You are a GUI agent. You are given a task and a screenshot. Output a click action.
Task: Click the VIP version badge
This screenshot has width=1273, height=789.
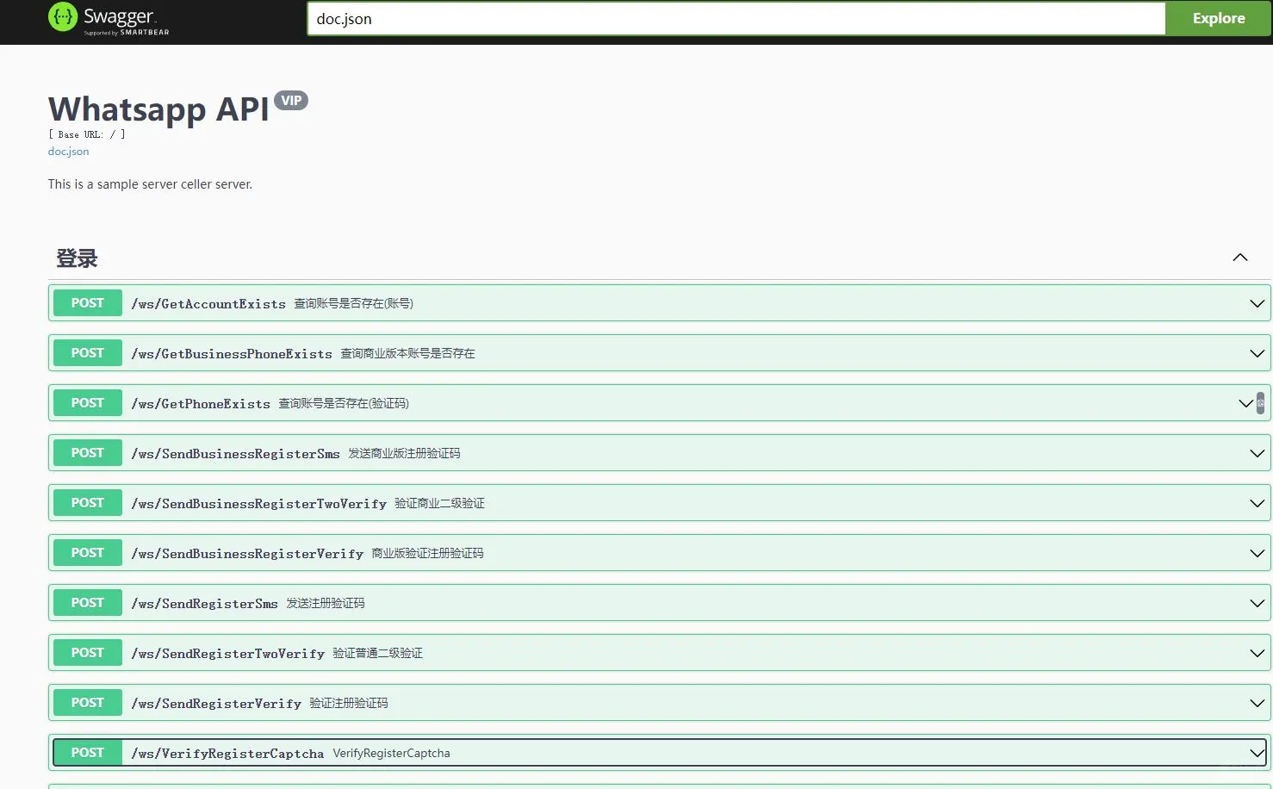(x=291, y=101)
